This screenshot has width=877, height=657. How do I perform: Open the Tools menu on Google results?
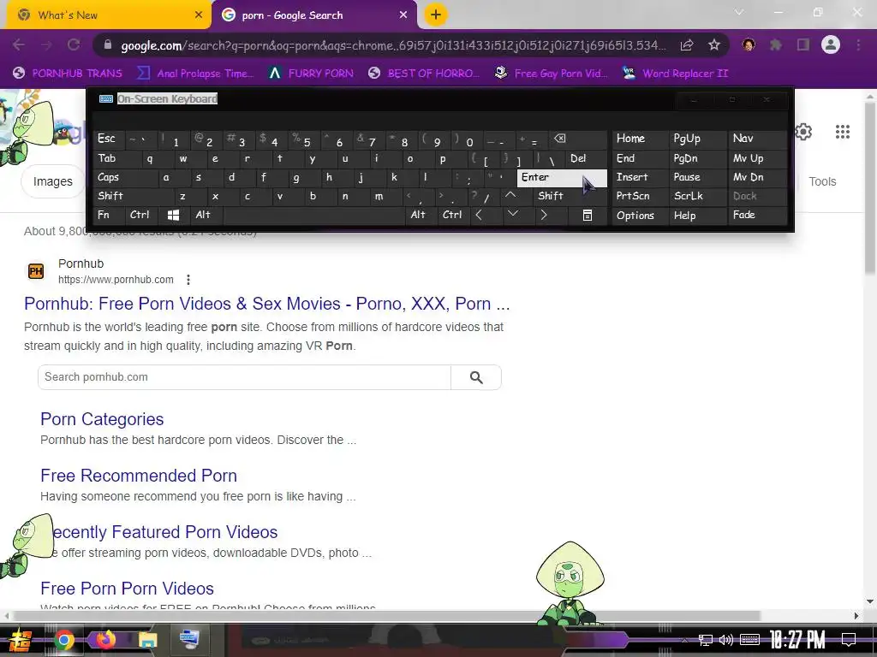point(822,181)
